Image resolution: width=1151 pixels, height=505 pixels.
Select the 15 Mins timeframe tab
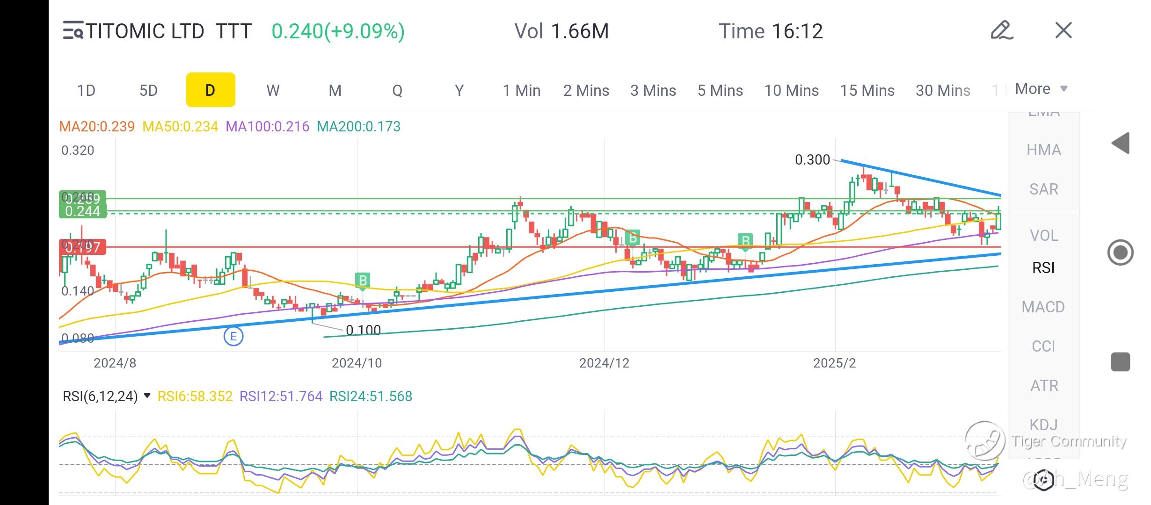[867, 90]
